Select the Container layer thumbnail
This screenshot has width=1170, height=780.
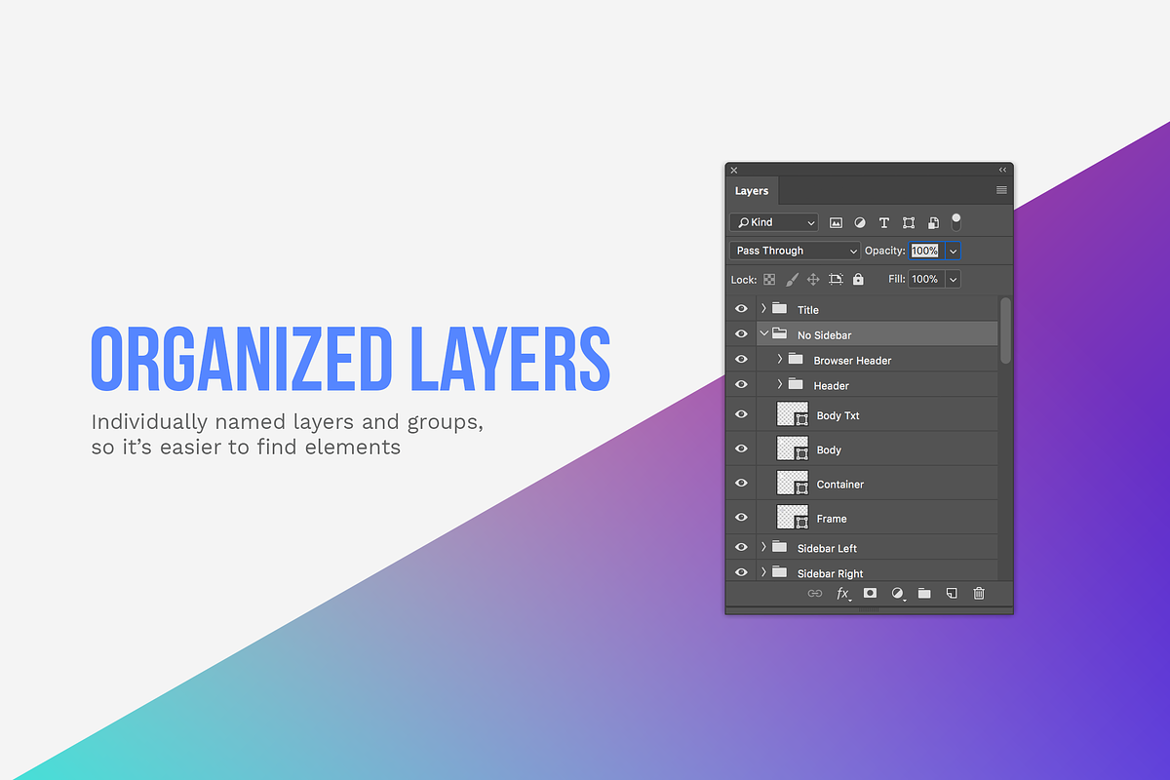(x=793, y=483)
